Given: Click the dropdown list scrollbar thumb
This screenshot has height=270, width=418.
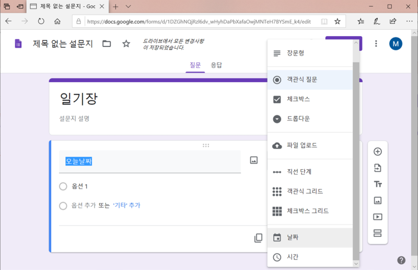Looking at the screenshot, I should tap(356, 161).
